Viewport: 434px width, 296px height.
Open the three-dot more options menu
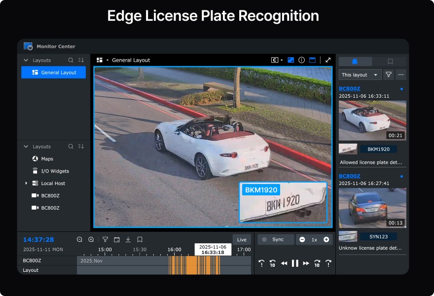tap(401, 75)
